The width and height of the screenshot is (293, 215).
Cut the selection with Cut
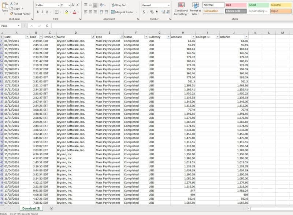pos(14,4)
